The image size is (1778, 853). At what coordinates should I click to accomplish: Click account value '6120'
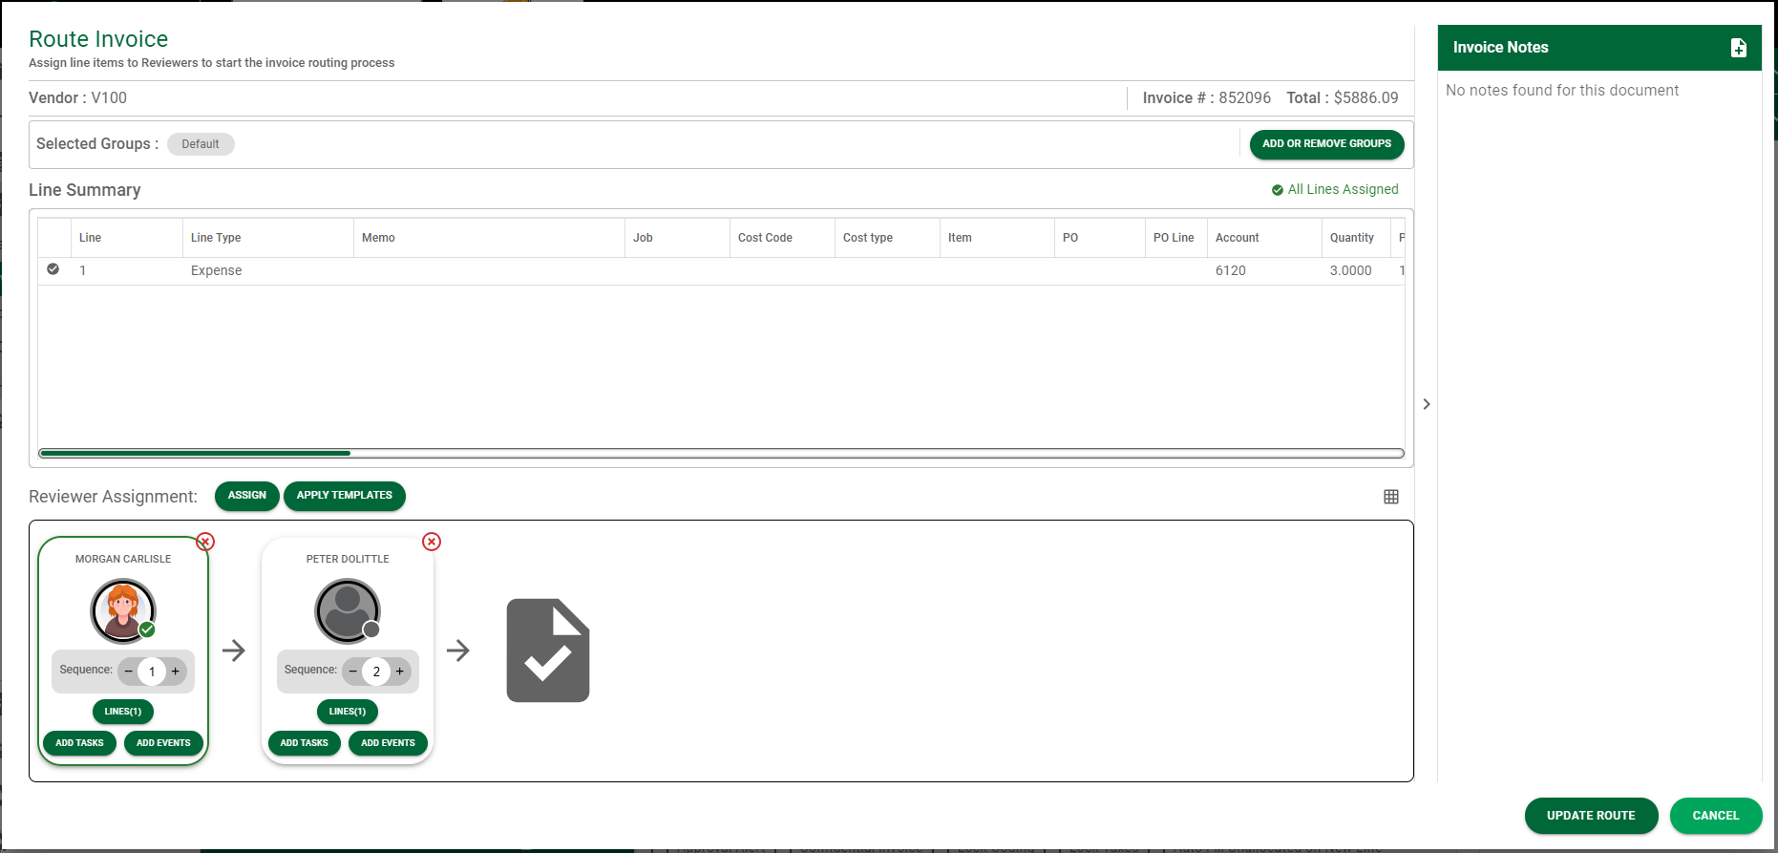(1231, 270)
